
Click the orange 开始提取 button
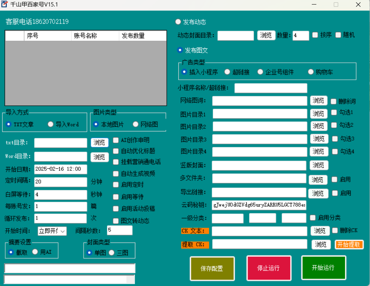point(349,244)
